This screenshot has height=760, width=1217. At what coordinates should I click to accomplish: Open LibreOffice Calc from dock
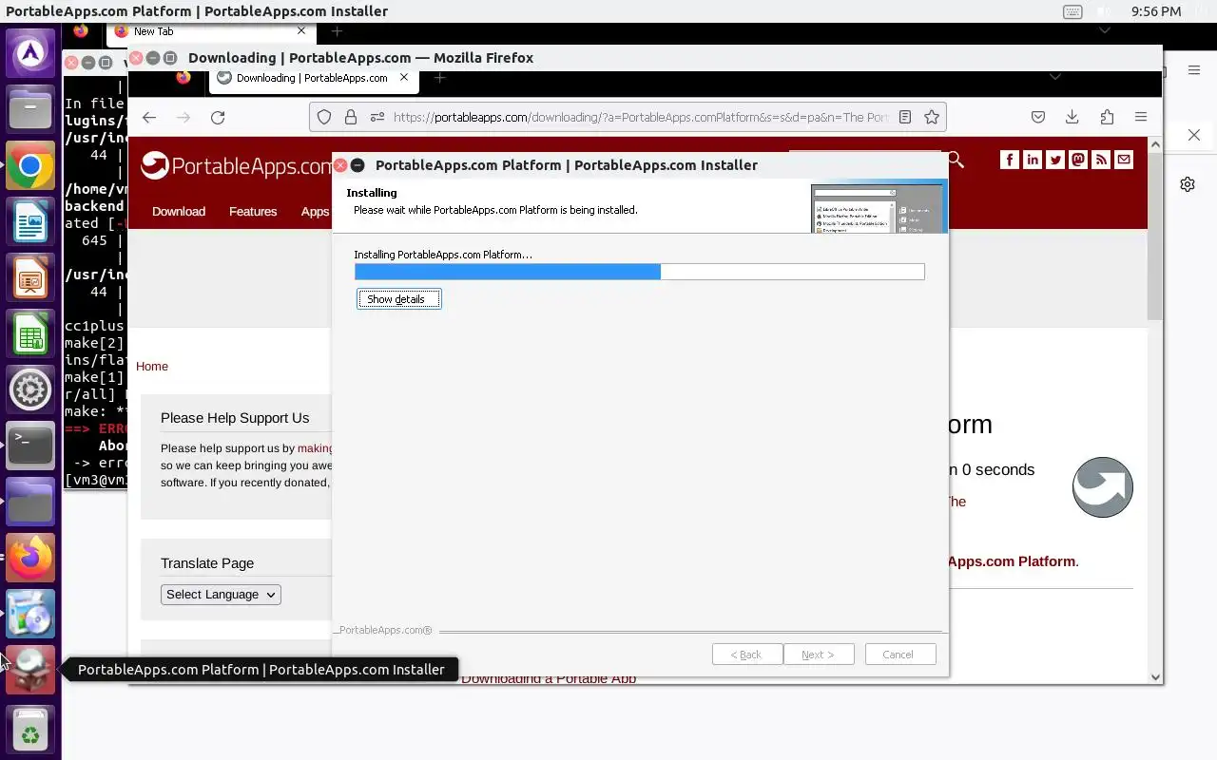[x=30, y=335]
